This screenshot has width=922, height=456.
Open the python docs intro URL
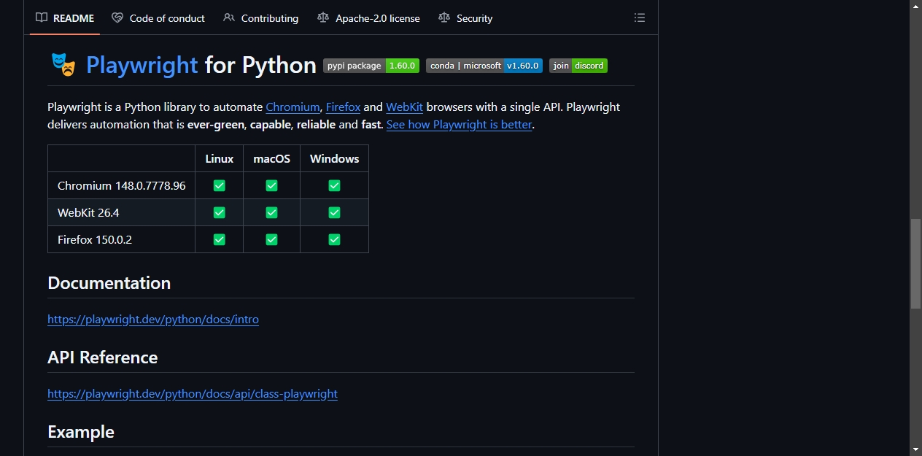click(153, 319)
